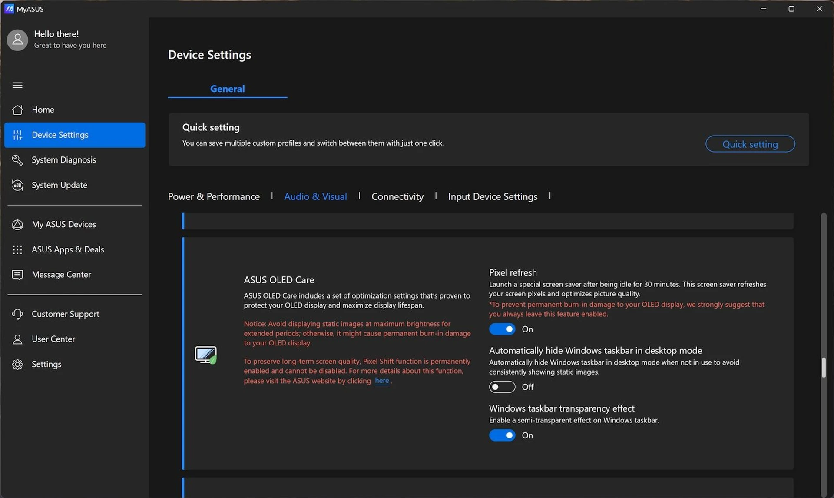Click the My ASUS Devices icon
The width and height of the screenshot is (834, 498).
coord(17,225)
